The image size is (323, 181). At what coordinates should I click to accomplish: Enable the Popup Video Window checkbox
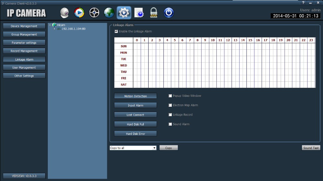tap(170, 96)
